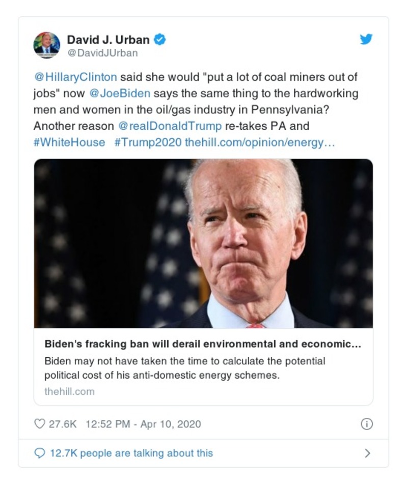This screenshot has width=407, height=487.
Task: Click the 12:52 PM - Apr 10, 2020 timestamp
Action: click(143, 424)
